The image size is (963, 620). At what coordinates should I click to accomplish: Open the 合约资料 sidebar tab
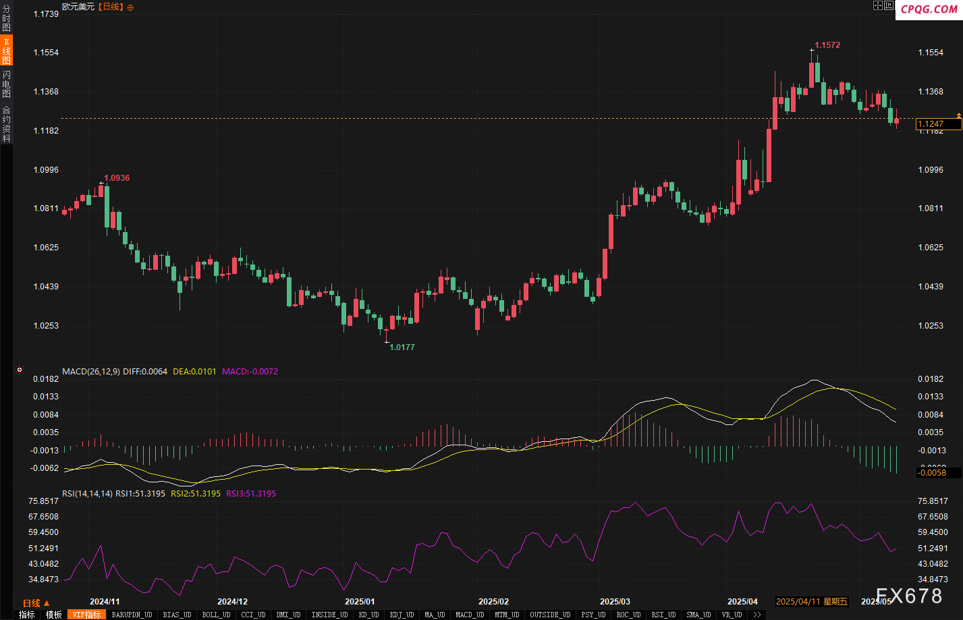[x=6, y=123]
